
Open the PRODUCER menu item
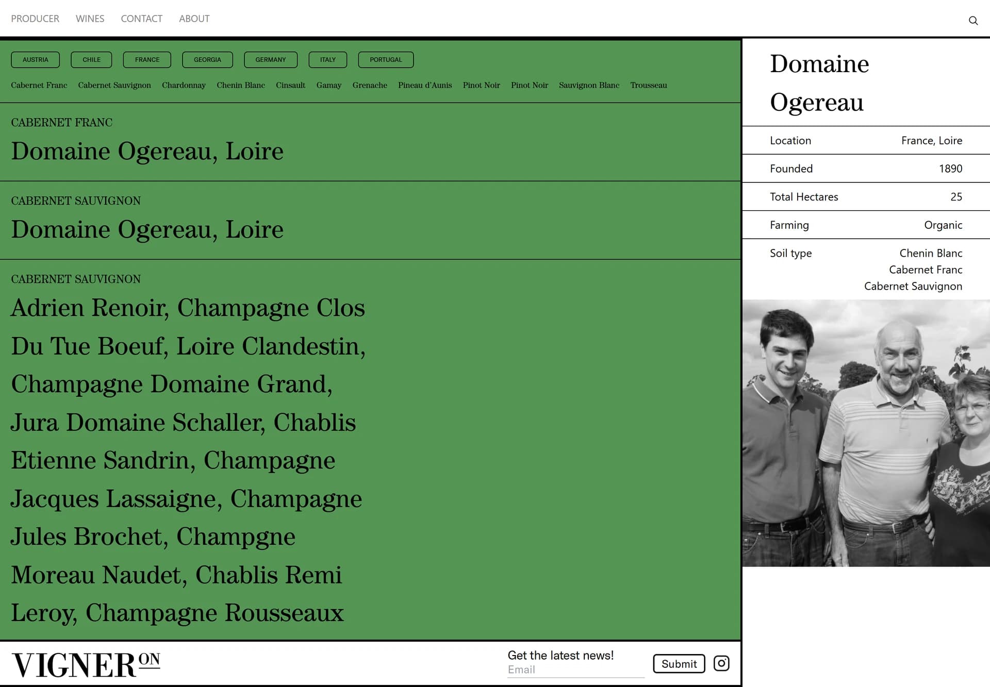35,19
